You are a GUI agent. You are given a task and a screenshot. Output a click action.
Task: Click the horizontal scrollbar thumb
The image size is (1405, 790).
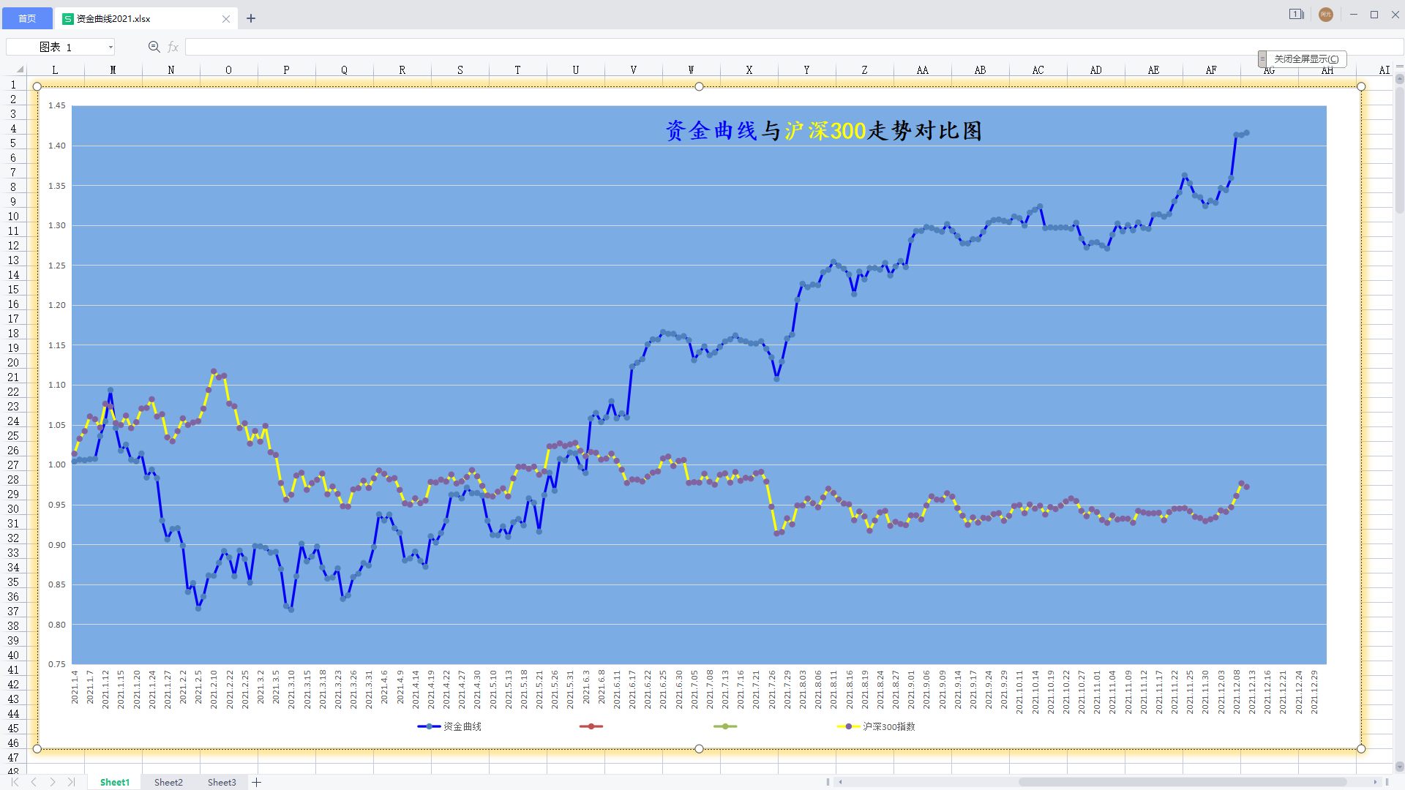[1182, 782]
